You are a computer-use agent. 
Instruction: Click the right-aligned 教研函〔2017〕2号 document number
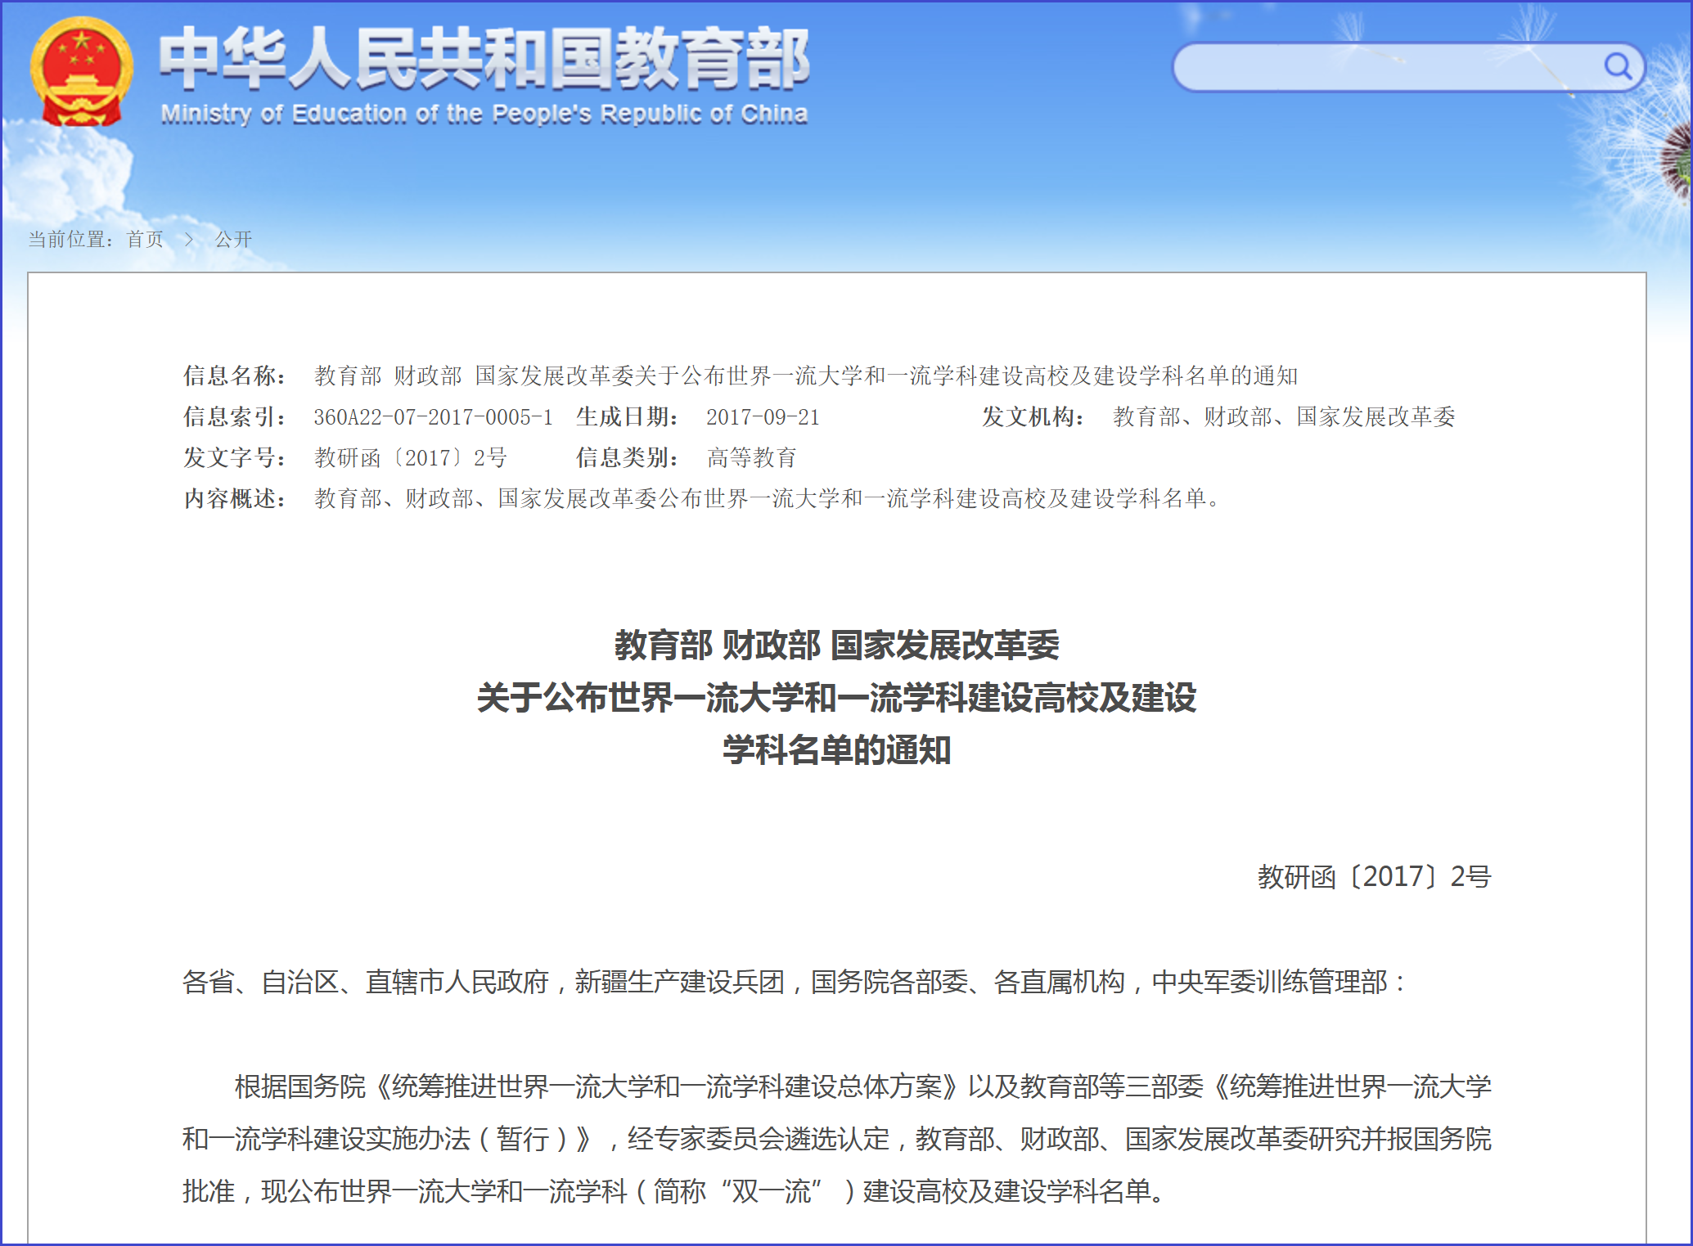point(1373,877)
